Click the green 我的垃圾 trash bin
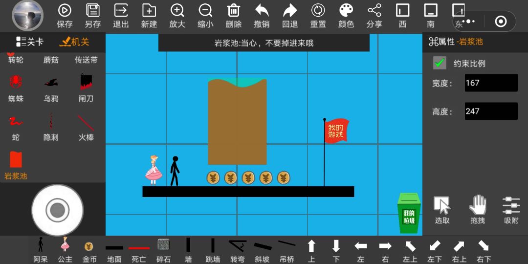Image resolution: width=528 pixels, height=264 pixels. (x=409, y=213)
